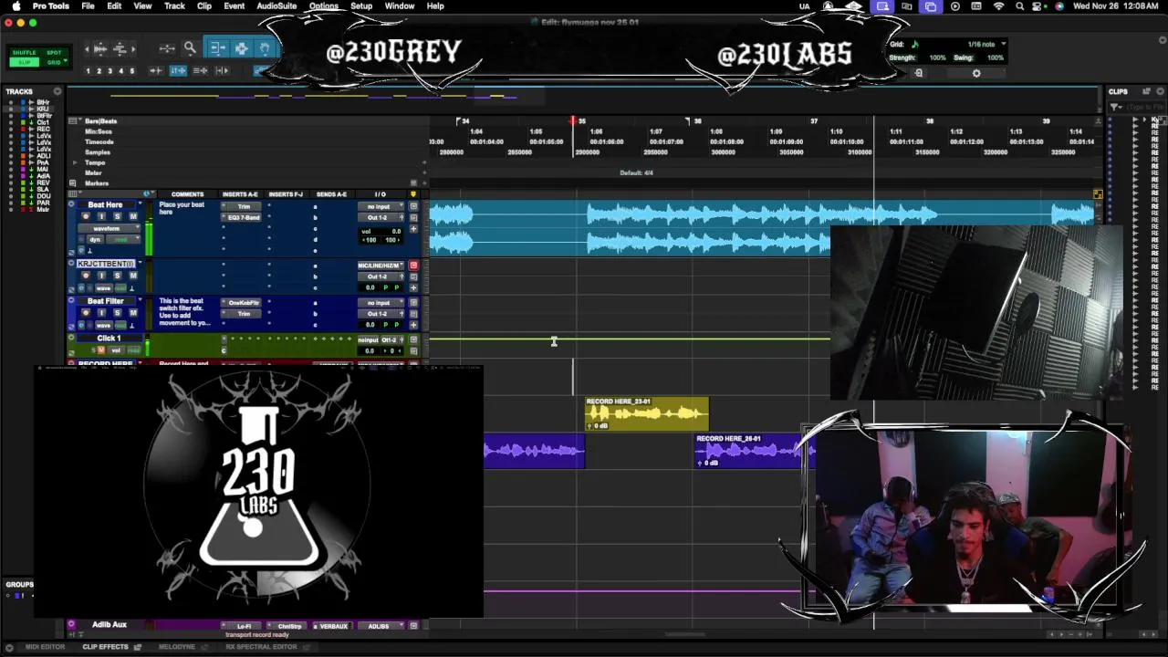This screenshot has height=657, width=1168.
Task: Toggle Insertion Follows Playback icon
Action: (223, 70)
